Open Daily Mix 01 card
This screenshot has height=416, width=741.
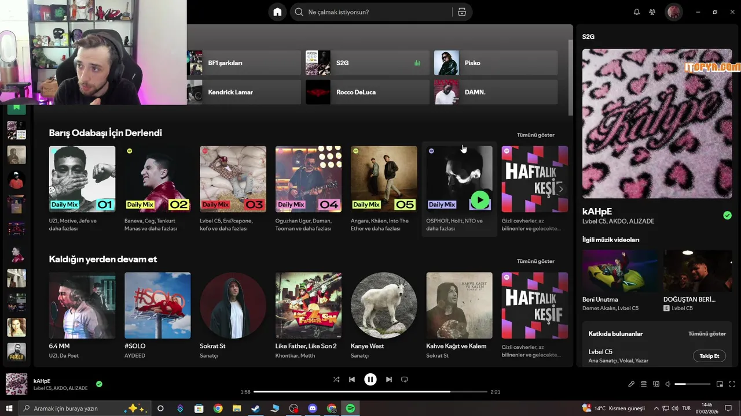[82, 189]
